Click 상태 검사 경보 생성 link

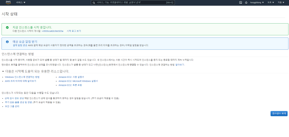(14, 98)
